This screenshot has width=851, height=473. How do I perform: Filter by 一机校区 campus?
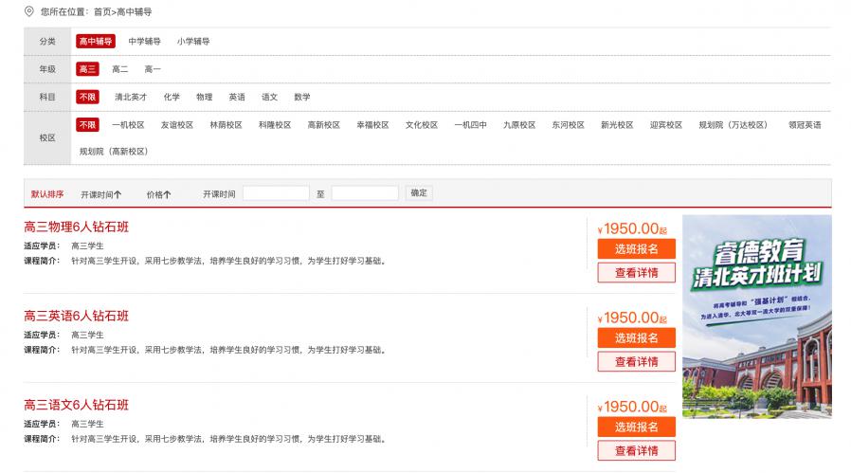(128, 124)
